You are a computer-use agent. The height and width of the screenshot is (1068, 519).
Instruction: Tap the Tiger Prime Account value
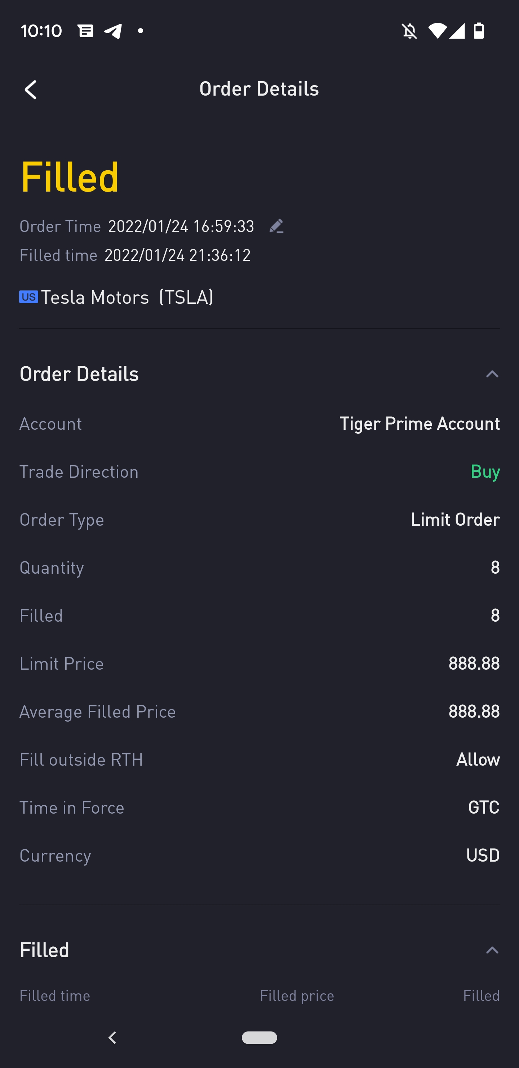419,424
